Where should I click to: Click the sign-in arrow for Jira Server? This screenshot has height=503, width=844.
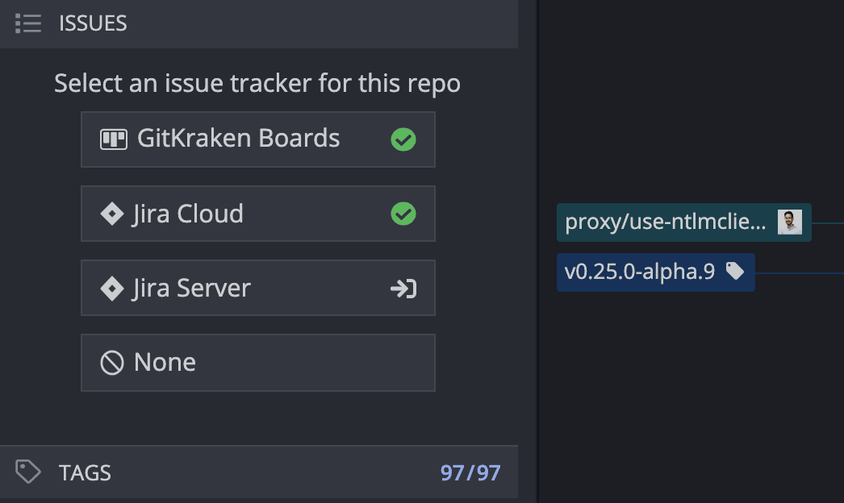tap(403, 289)
